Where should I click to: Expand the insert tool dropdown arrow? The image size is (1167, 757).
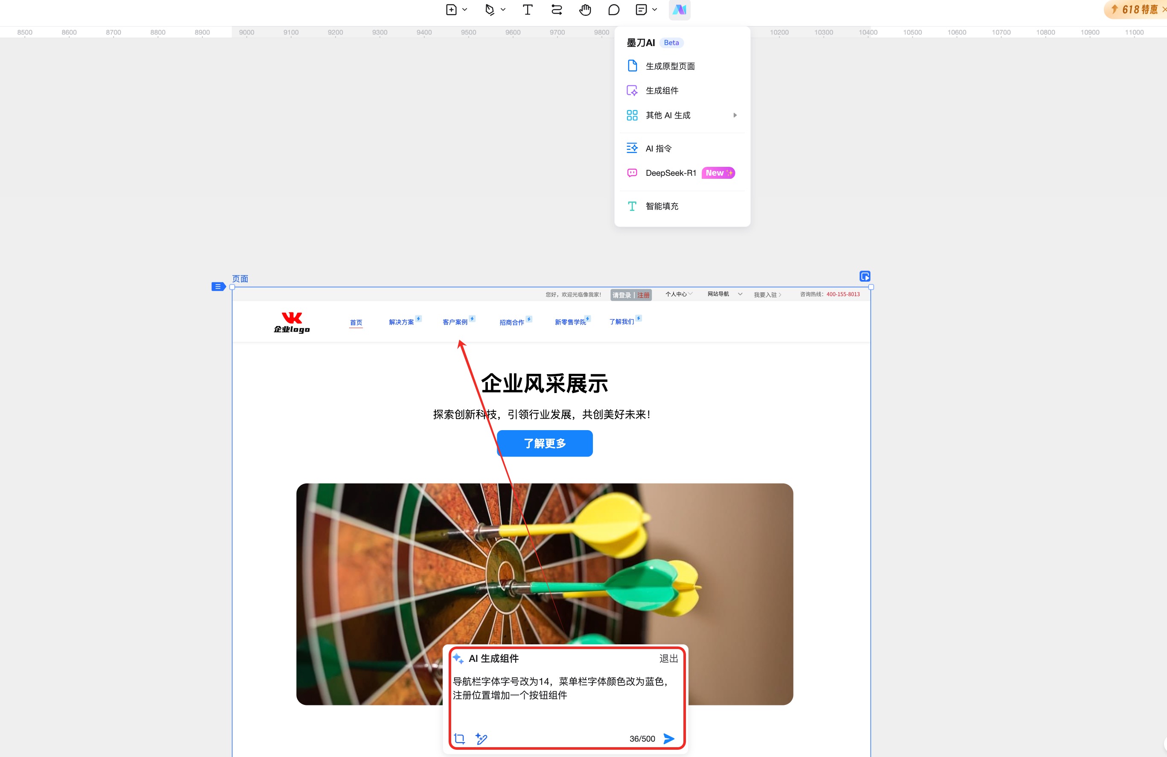pyautogui.click(x=465, y=10)
